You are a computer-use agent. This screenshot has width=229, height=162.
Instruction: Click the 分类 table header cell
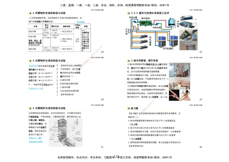pos(35,26)
